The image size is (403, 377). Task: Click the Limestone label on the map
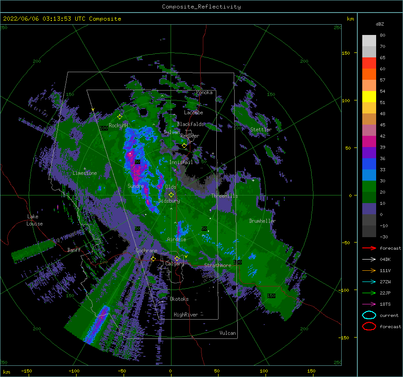point(85,173)
